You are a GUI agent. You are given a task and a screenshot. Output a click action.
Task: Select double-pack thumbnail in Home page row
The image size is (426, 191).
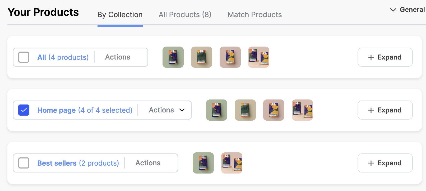(x=302, y=110)
